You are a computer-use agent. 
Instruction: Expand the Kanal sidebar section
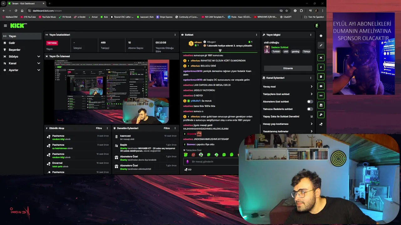pyautogui.click(x=39, y=63)
